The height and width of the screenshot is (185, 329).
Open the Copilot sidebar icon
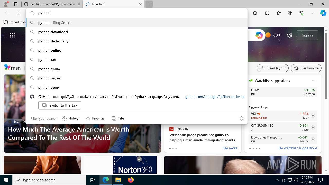[323, 13]
